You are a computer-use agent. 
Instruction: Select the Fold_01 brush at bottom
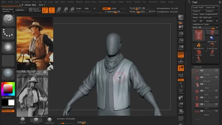coord(23,120)
